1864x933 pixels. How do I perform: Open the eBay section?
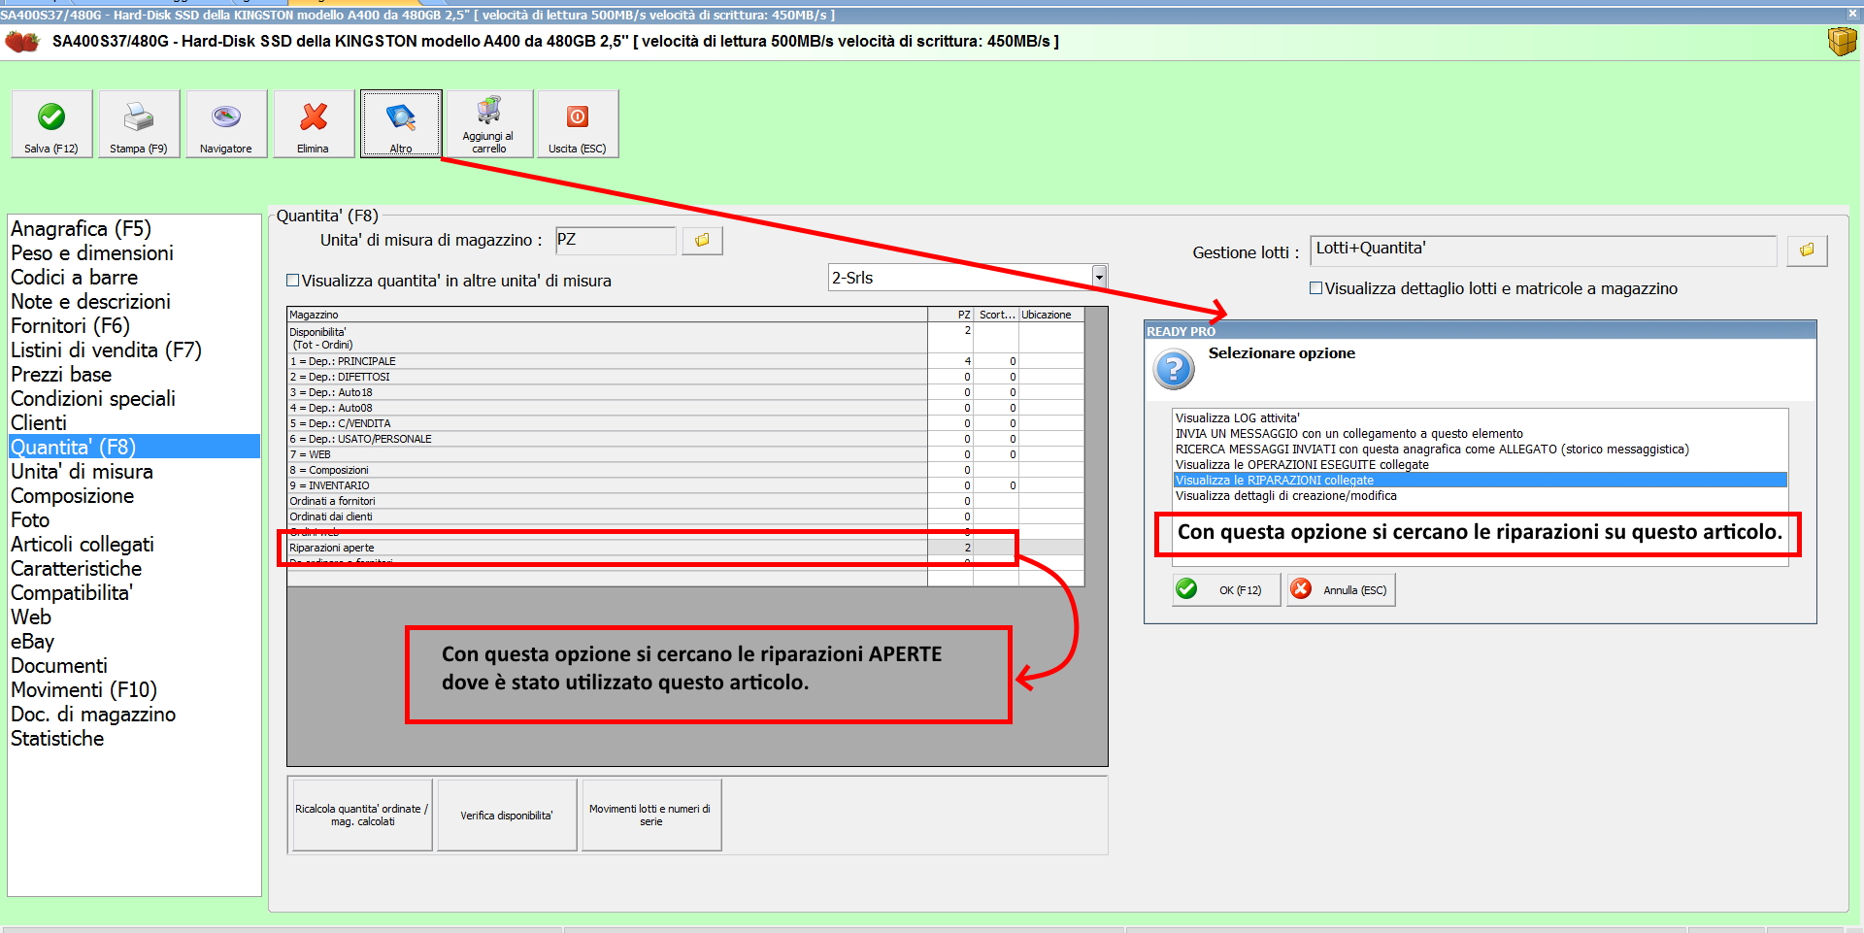click(32, 641)
